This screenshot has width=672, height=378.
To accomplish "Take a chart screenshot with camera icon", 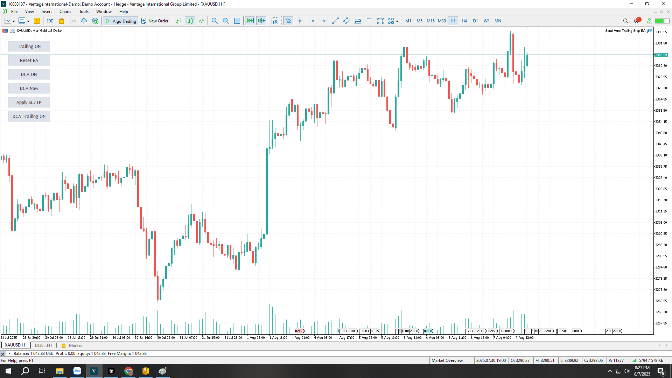I will pos(275,21).
